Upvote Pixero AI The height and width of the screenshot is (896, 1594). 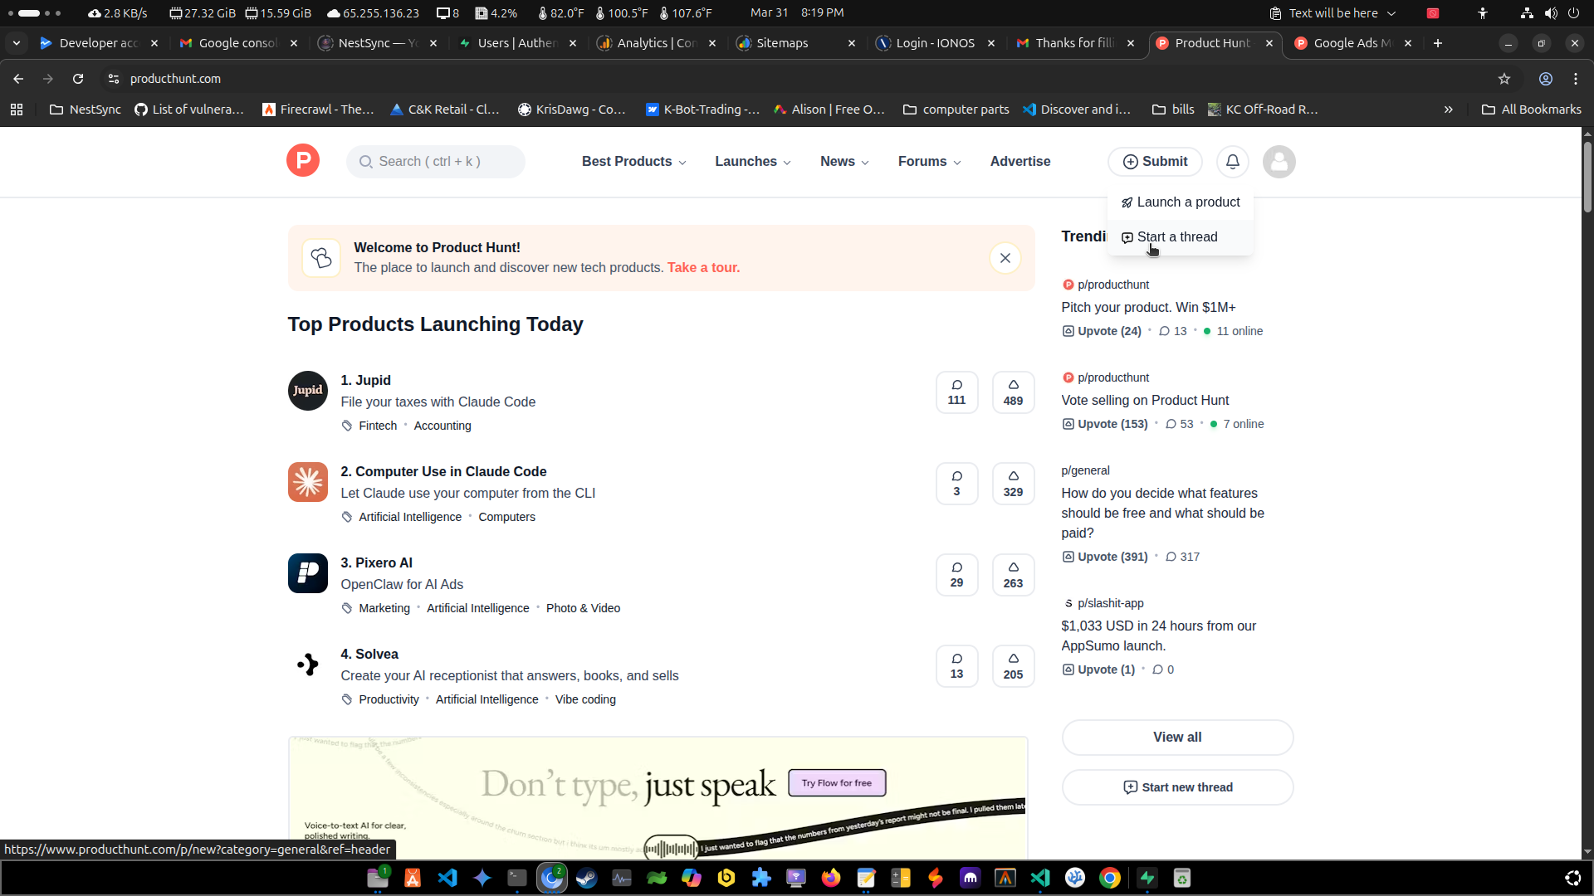1013,574
